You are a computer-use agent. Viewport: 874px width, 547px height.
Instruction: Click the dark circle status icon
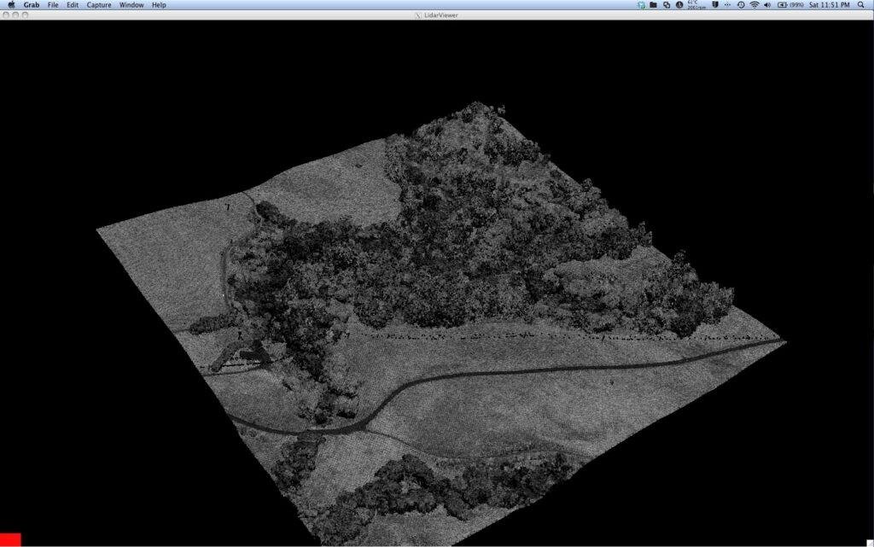click(679, 5)
